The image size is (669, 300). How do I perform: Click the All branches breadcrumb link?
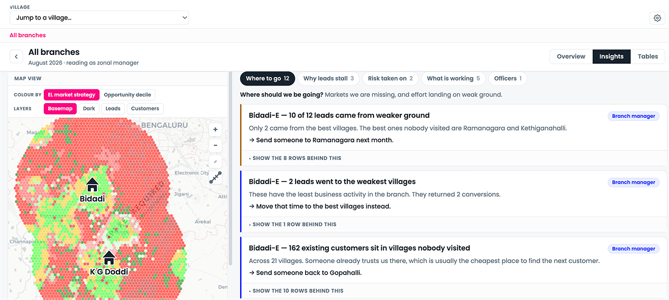[x=28, y=35]
